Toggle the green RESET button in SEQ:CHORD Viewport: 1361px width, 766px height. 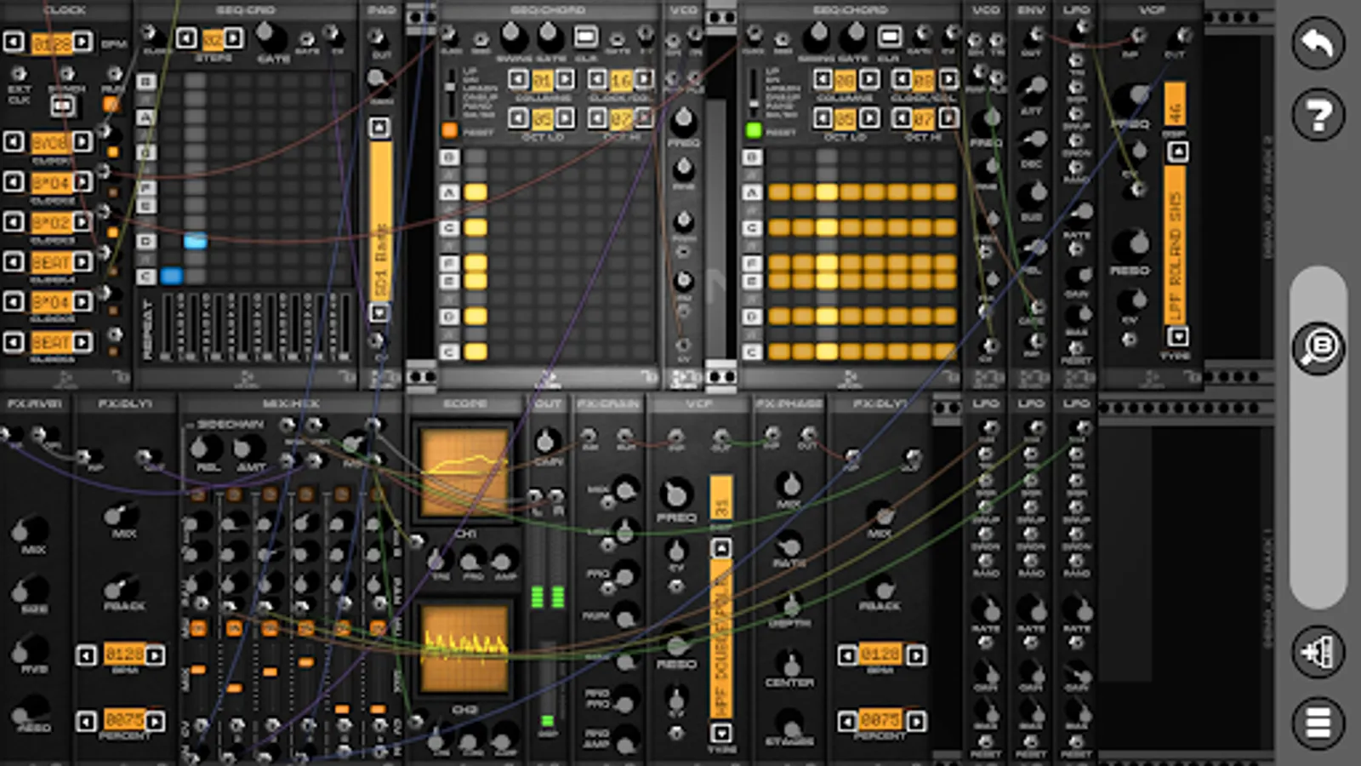click(753, 130)
